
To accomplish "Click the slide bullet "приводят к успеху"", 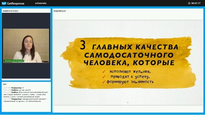I will point(130,77).
